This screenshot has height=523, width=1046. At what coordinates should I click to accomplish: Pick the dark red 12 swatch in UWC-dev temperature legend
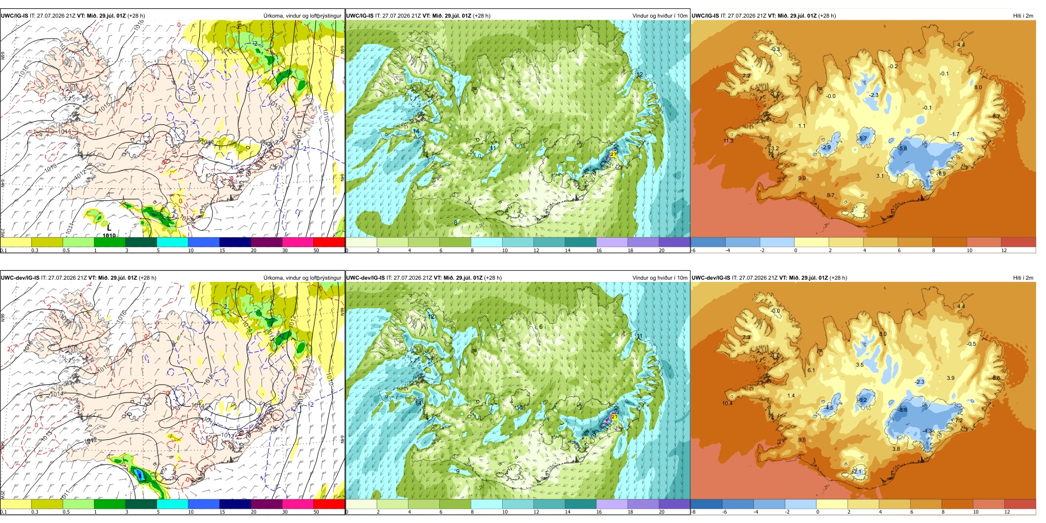pyautogui.click(x=1020, y=504)
